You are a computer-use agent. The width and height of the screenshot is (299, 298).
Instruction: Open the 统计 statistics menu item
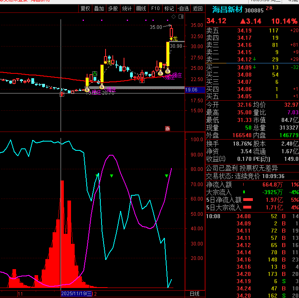126,8
